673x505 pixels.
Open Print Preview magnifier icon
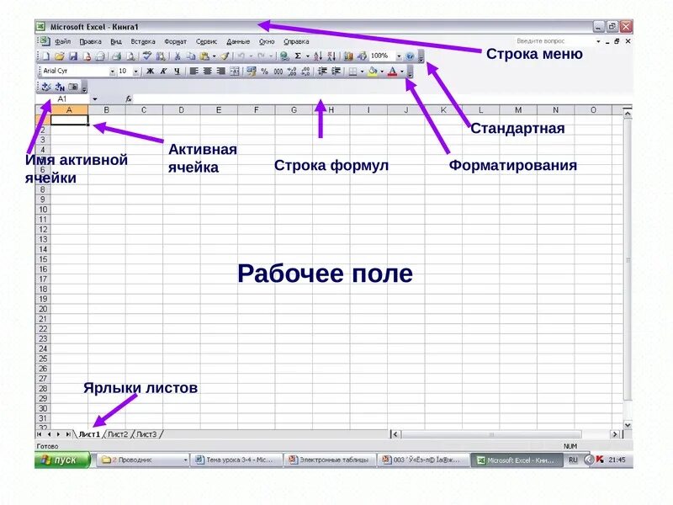pyautogui.click(x=130, y=56)
